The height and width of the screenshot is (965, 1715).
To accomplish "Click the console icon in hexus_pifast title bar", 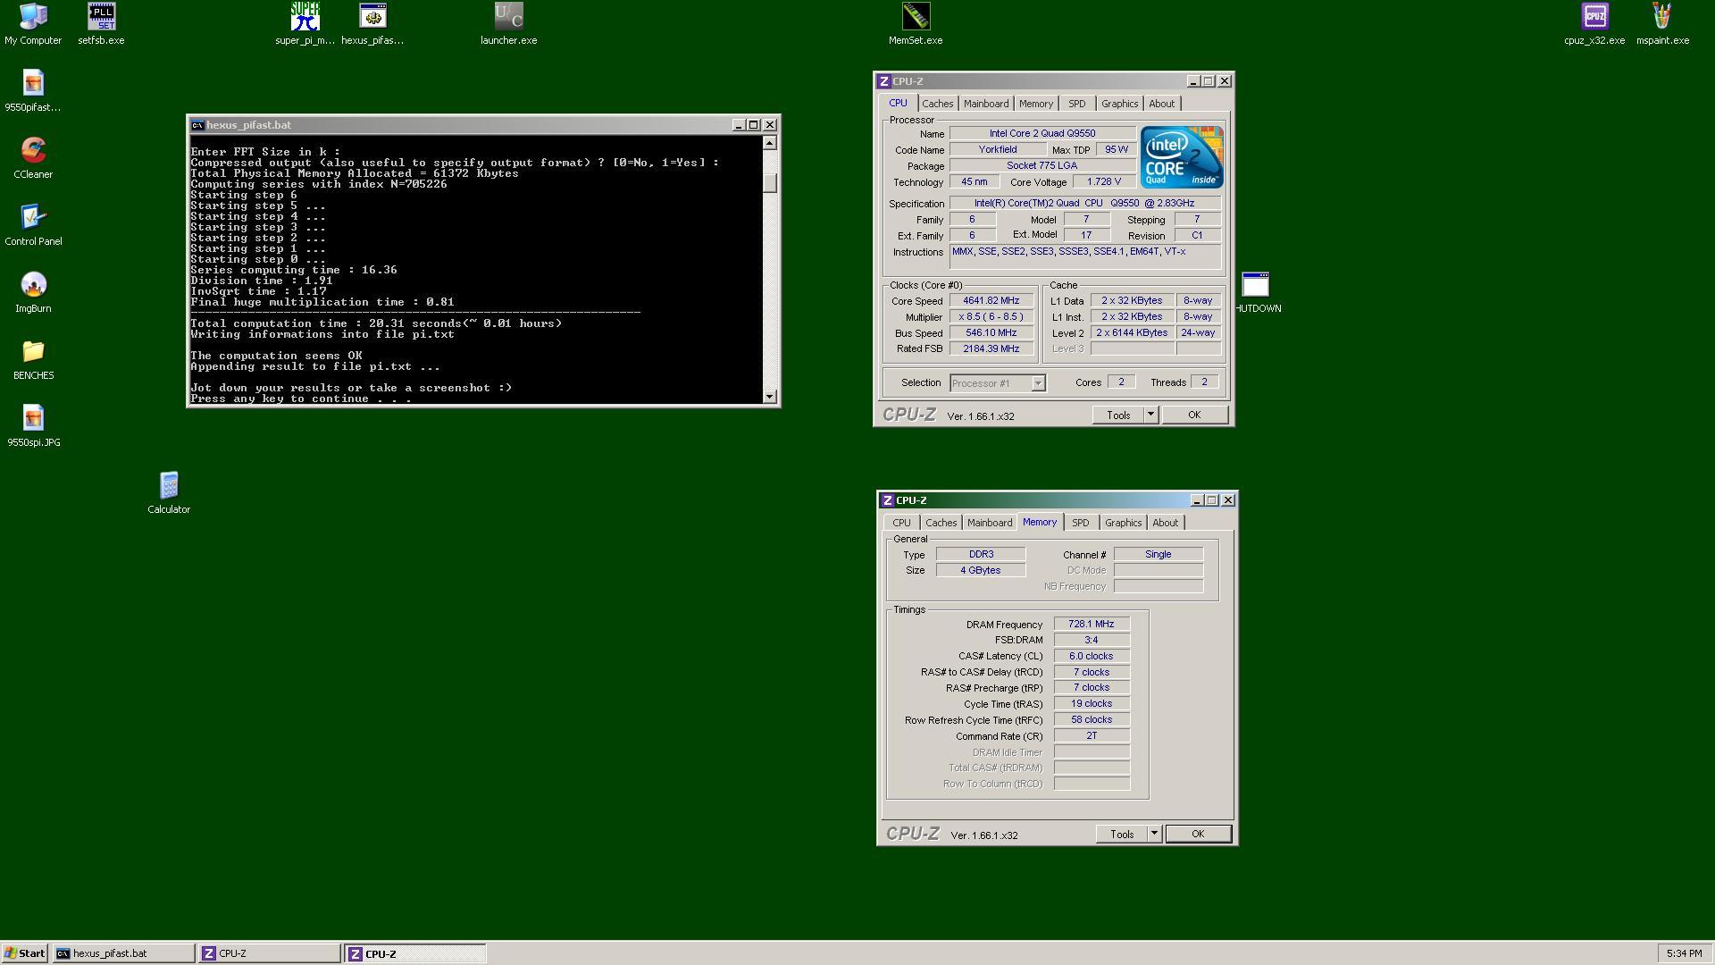I will coord(197,125).
